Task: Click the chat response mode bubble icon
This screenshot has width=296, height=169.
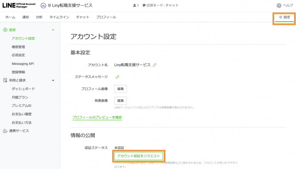Action: coord(144,5)
